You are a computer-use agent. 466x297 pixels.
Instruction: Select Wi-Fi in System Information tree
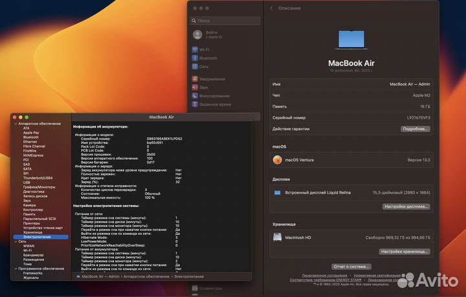pos(27,250)
